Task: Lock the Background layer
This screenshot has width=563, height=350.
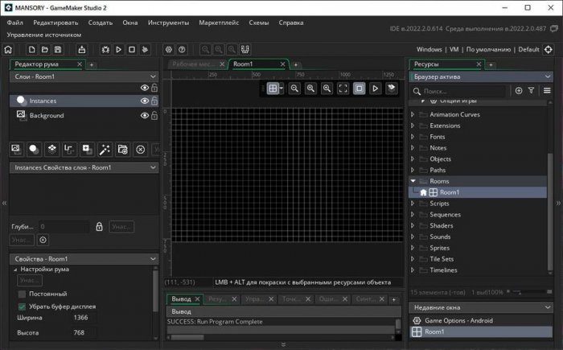Action: pos(154,116)
